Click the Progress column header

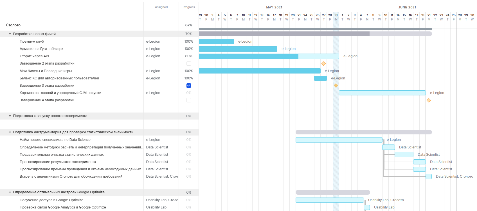[x=188, y=7]
